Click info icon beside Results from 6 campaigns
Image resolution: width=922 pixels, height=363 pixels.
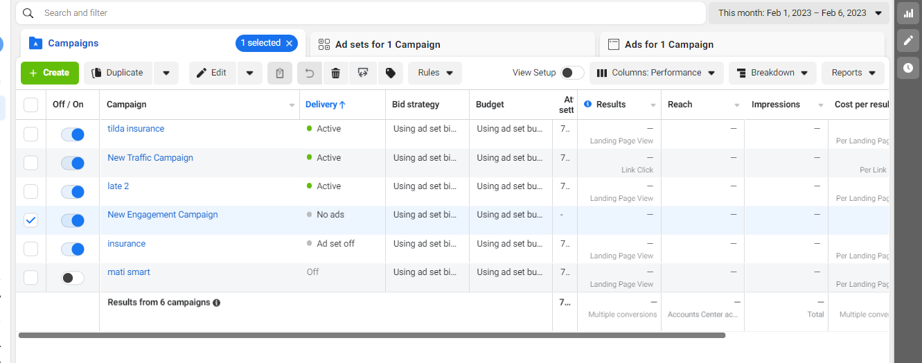click(x=216, y=303)
